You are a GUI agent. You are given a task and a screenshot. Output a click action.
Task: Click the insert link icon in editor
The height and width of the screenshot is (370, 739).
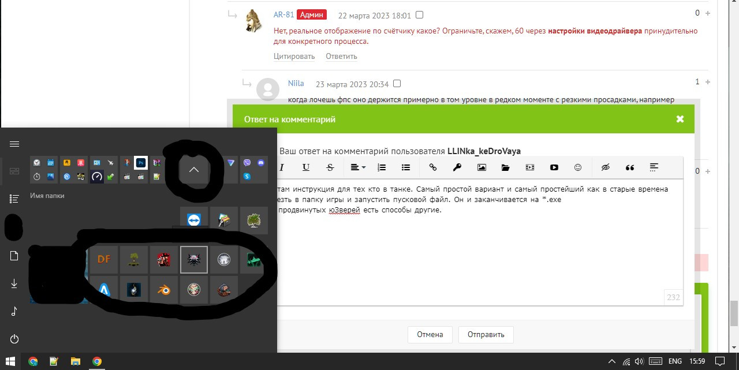(433, 167)
